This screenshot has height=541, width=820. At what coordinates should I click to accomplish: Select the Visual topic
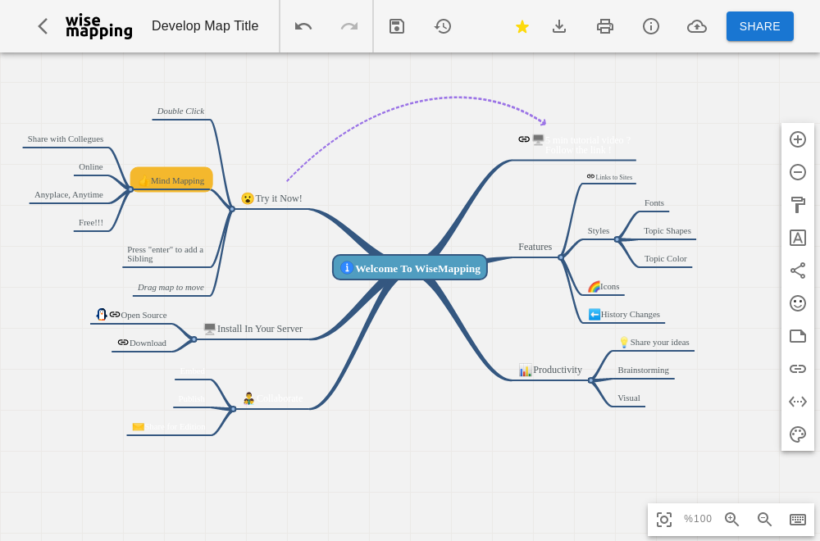coord(629,398)
